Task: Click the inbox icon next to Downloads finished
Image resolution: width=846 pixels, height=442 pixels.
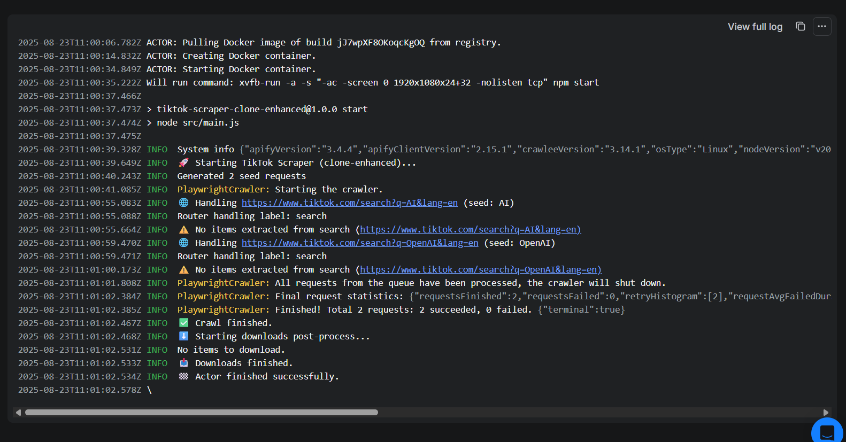Action: [x=183, y=363]
